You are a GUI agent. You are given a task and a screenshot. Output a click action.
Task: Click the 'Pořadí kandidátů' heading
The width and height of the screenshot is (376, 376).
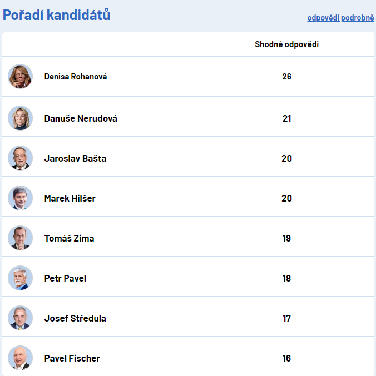click(56, 15)
